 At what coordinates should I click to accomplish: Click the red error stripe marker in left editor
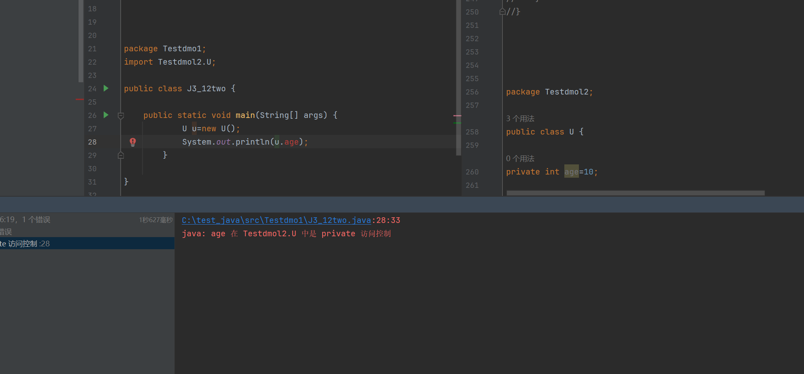pos(457,116)
